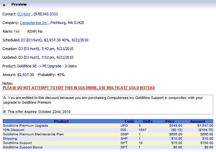216x152 pixels.
Task: Click the $75.00 price cell
Action: (177, 143)
